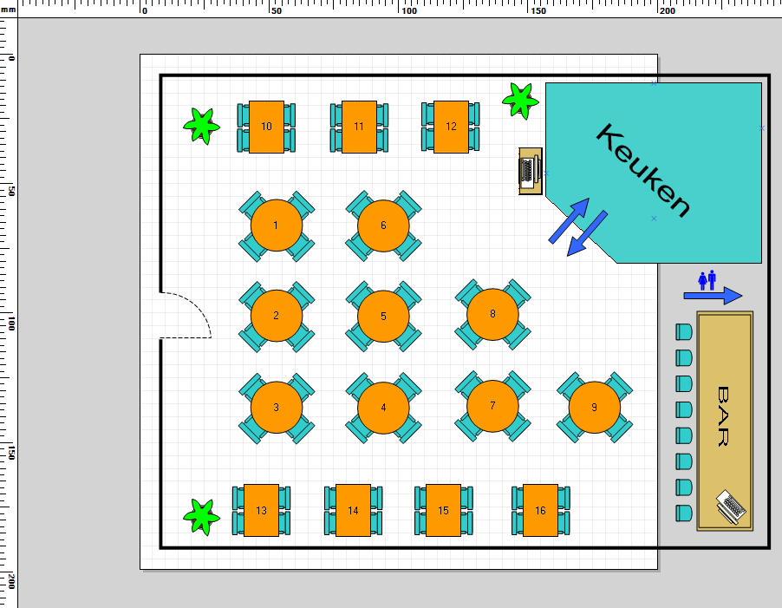Select round table number 5
This screenshot has width=782, height=608.
click(x=383, y=317)
